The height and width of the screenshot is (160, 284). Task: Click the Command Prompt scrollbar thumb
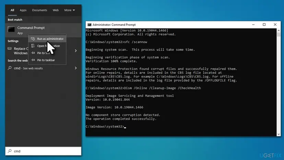[279, 34]
